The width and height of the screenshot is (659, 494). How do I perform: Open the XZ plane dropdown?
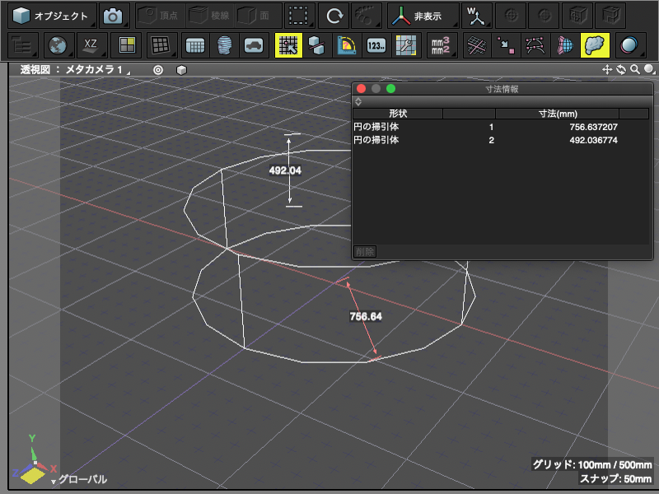pyautogui.click(x=91, y=45)
